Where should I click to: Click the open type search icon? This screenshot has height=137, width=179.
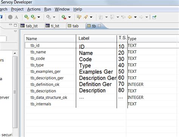click(79, 17)
